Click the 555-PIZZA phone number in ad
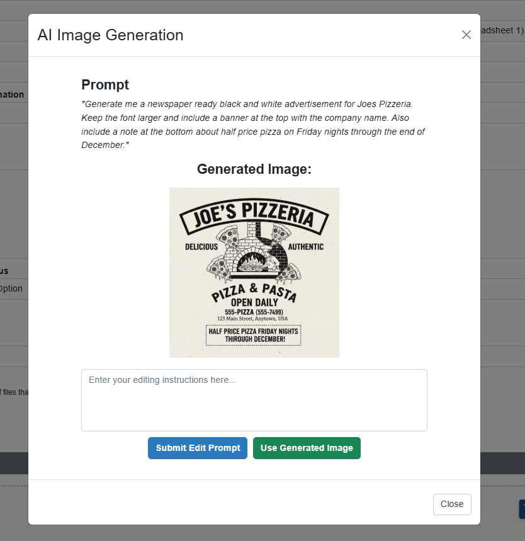 254,312
